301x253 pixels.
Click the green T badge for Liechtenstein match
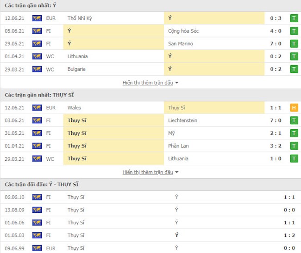[x=294, y=120]
